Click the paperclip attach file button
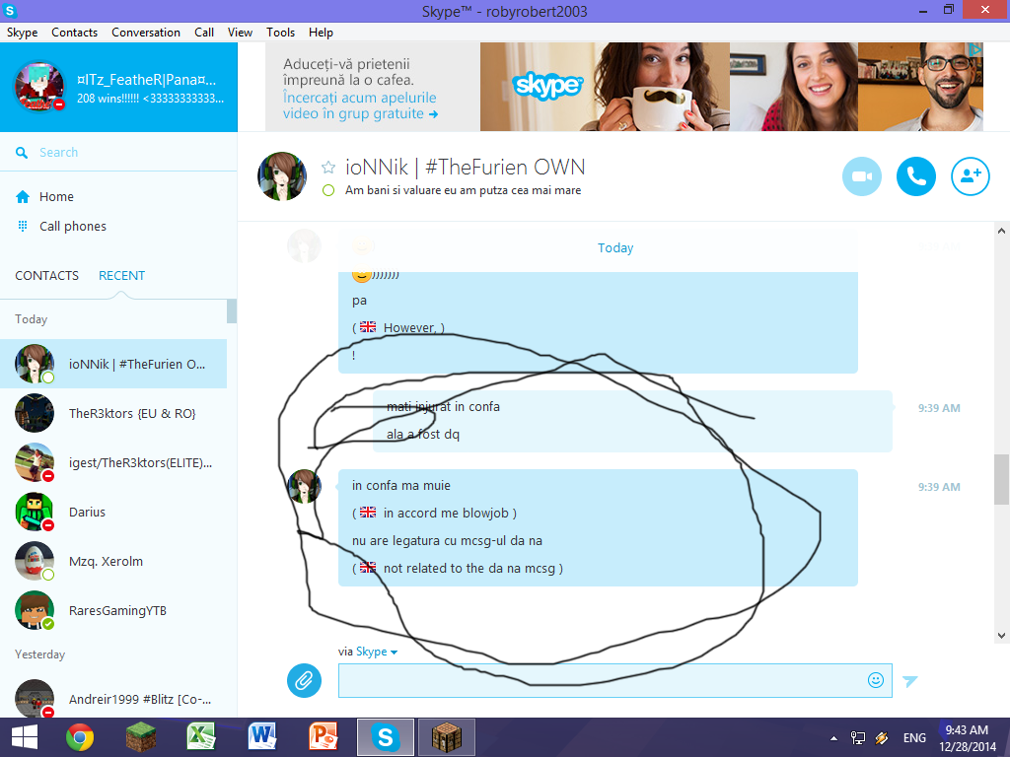Screen dimensions: 1010x757 pos(304,680)
